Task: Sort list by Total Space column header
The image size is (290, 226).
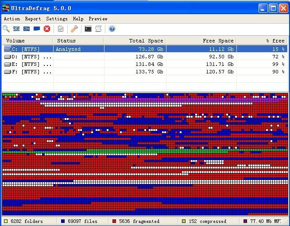Action: click(135, 41)
